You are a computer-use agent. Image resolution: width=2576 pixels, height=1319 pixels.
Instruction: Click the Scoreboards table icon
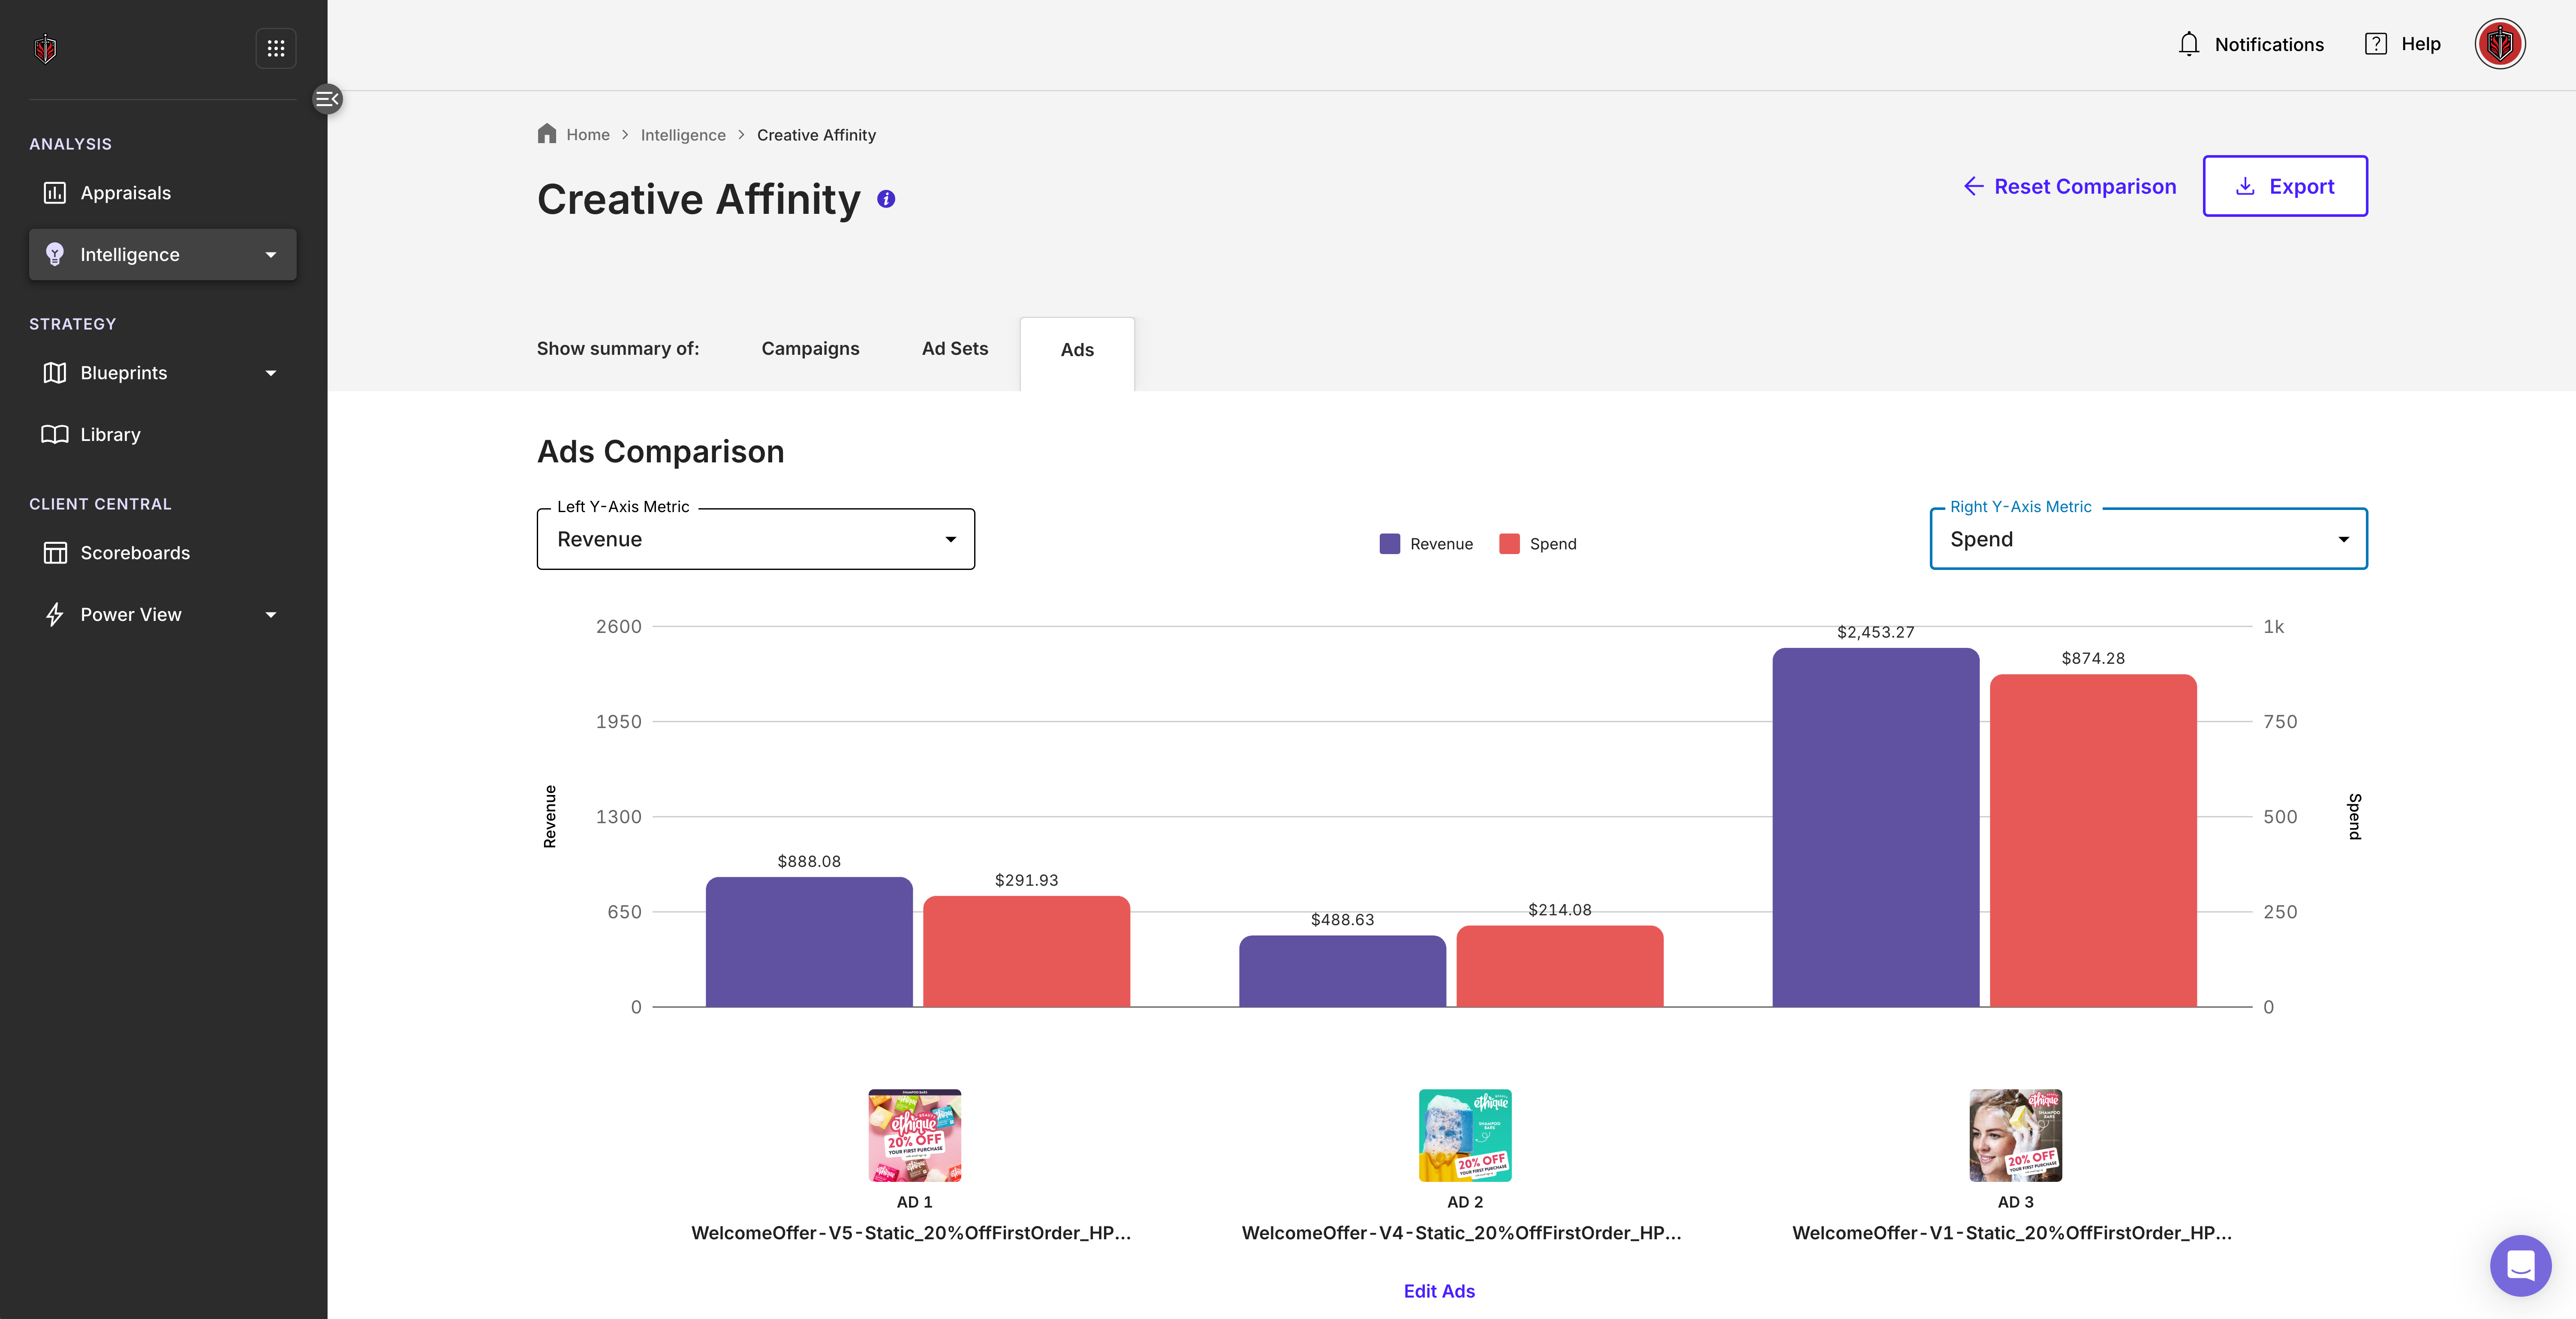(55, 552)
